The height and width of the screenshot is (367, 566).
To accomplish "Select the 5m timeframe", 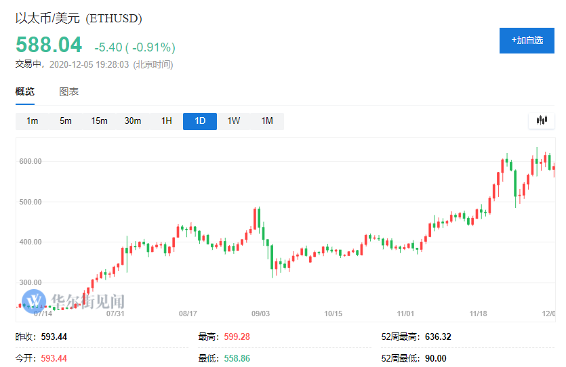I will [x=66, y=121].
